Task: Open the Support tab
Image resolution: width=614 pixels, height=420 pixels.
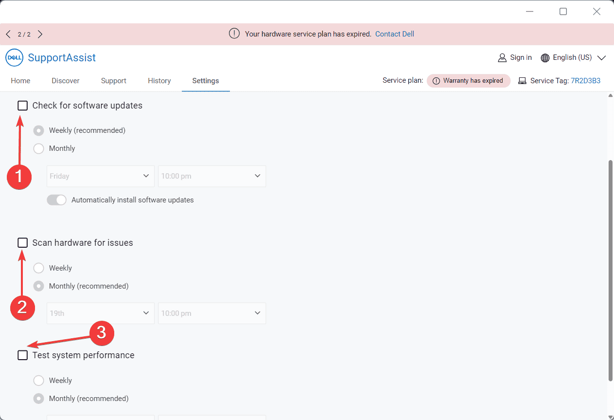Action: [114, 81]
